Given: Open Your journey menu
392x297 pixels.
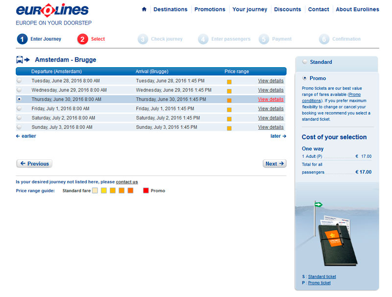Looking at the screenshot, I should point(250,9).
